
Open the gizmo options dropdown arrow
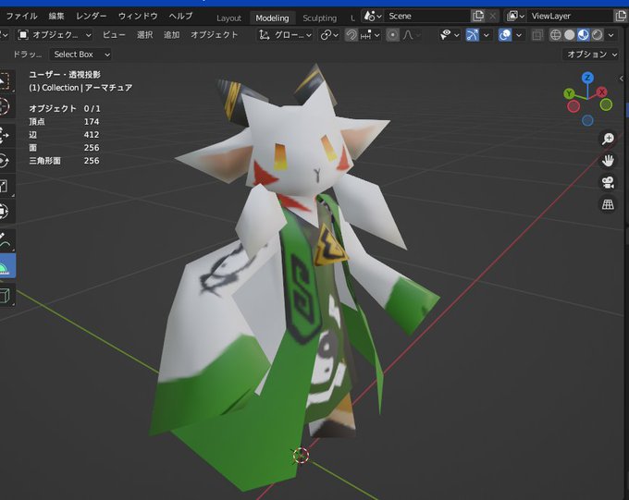pyautogui.click(x=487, y=36)
